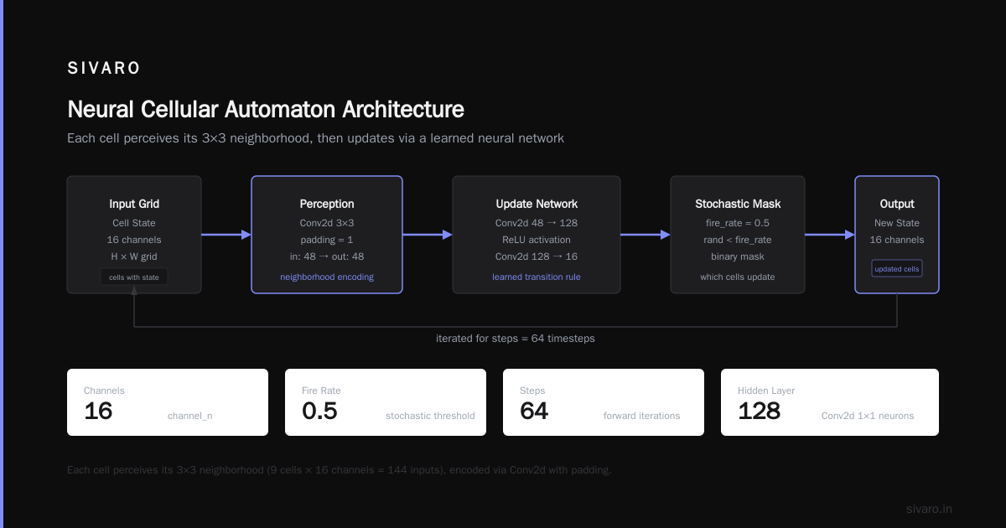Select the Perception block
Image resolution: width=1006 pixels, height=528 pixels.
327,235
